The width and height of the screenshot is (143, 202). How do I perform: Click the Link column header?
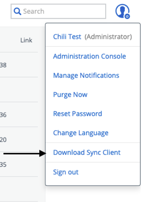26,40
